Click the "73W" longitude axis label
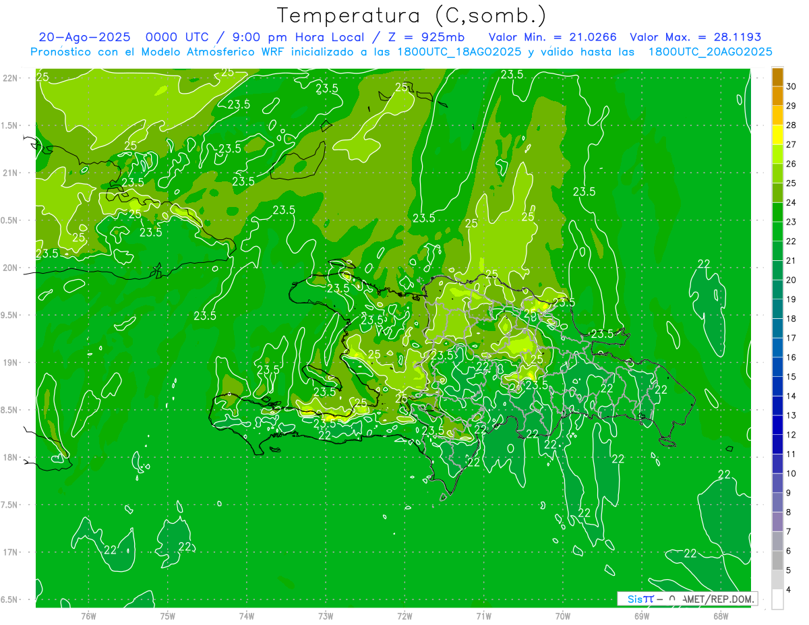The image size is (809, 625). coord(326,616)
